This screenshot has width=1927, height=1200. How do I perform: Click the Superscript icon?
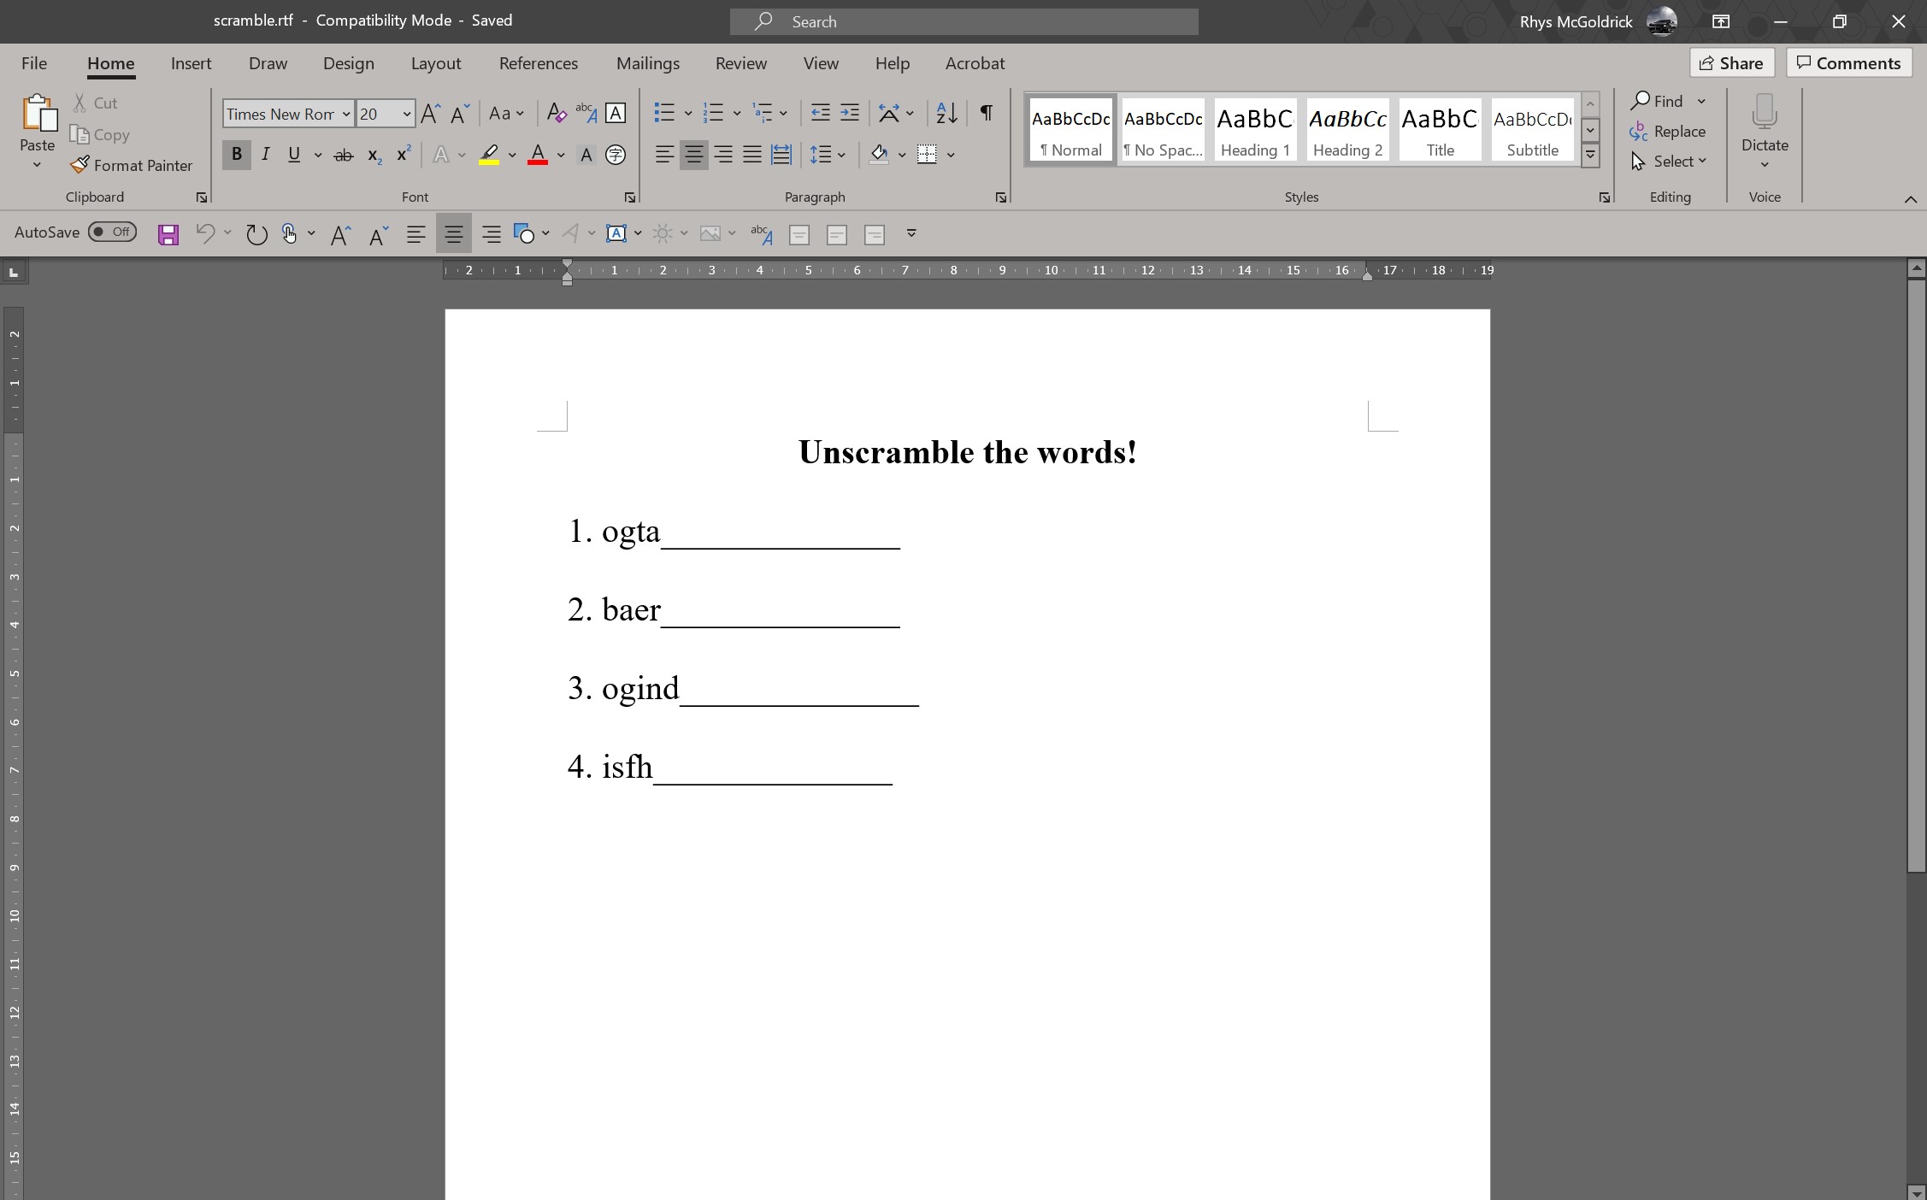tap(404, 155)
